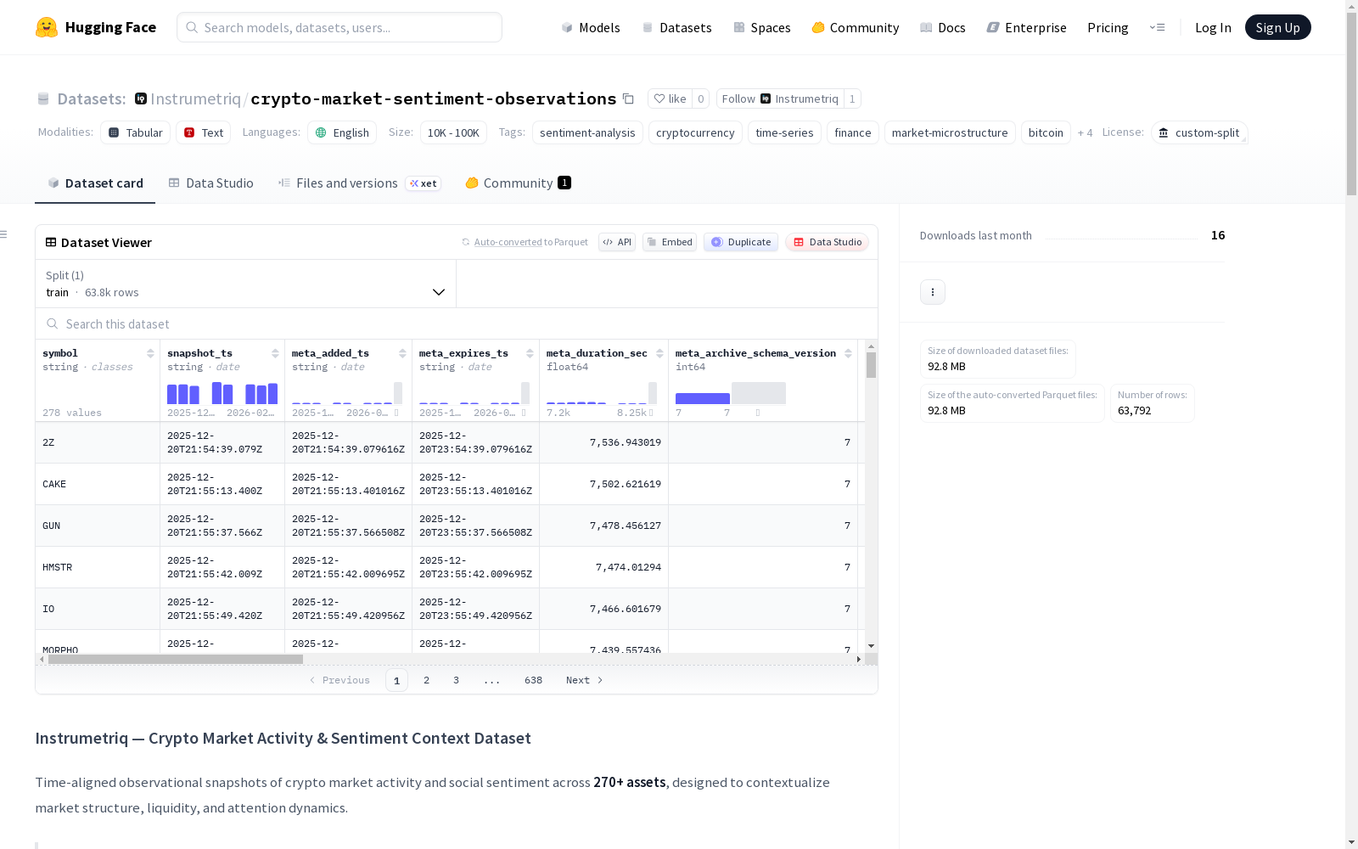Click the cryptocurrency tag
1358x849 pixels.
tap(695, 132)
